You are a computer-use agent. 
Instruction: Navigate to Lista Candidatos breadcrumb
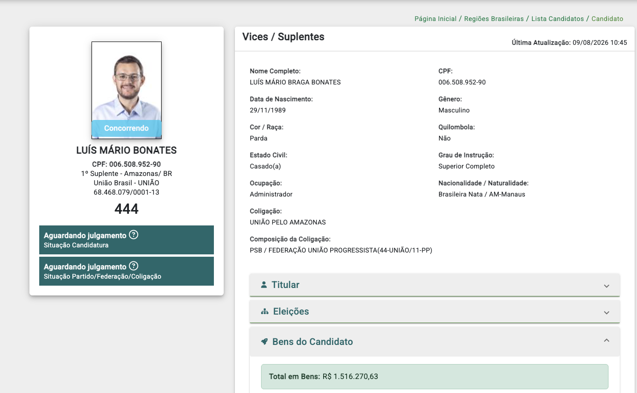click(x=558, y=19)
